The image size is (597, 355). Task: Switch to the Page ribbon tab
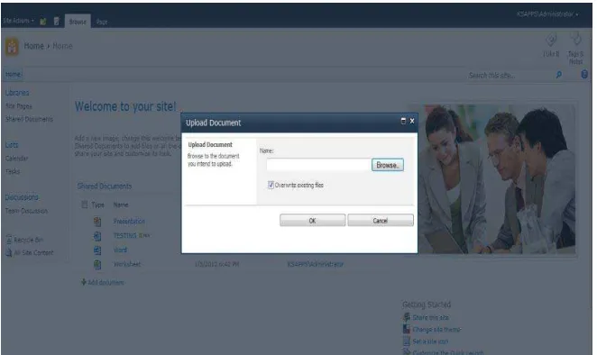(102, 22)
